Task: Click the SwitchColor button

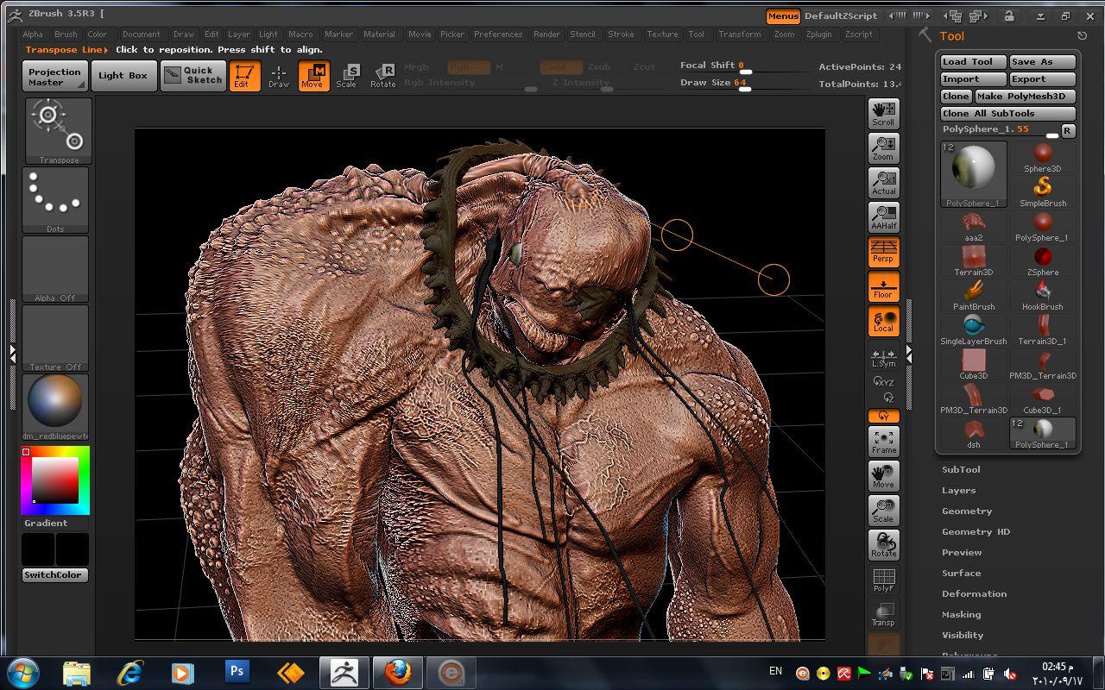Action: click(x=55, y=575)
